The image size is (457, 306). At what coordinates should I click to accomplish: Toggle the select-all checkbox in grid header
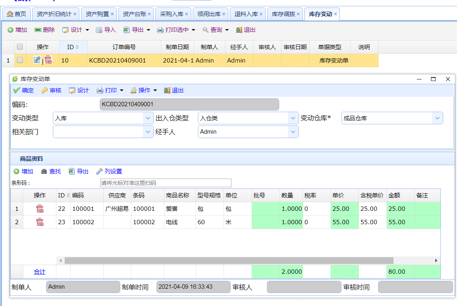tap(20, 47)
